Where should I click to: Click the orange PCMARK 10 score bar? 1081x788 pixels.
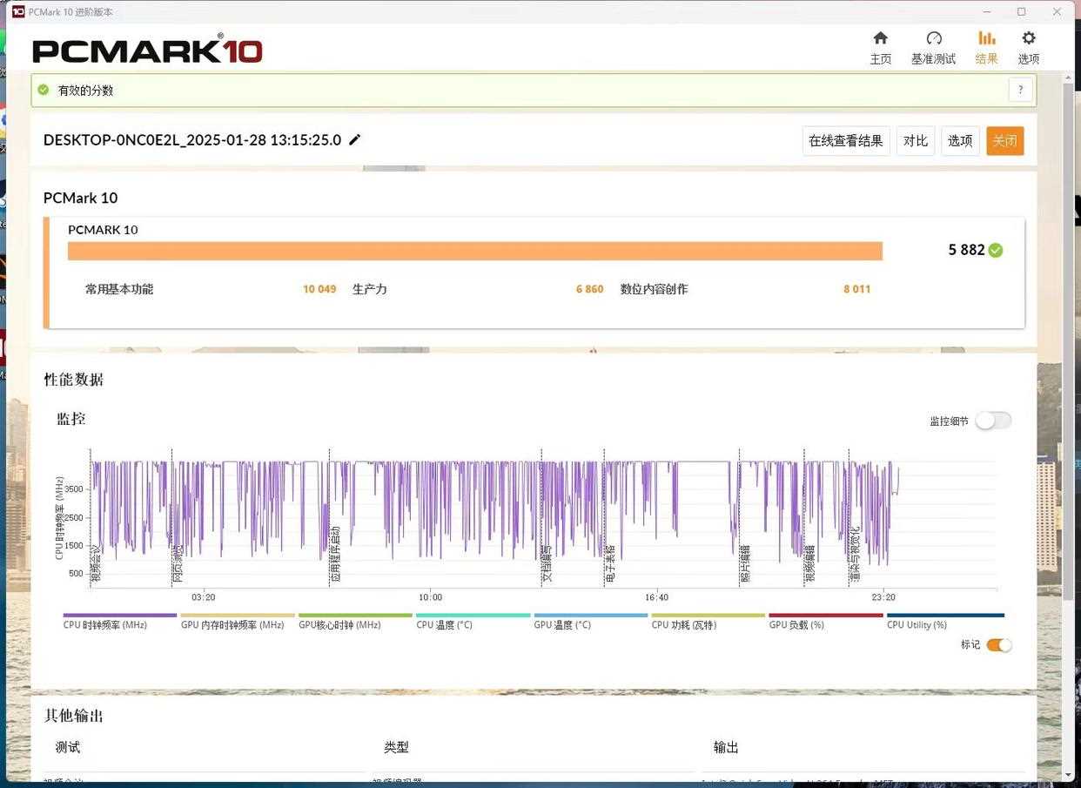click(x=475, y=251)
